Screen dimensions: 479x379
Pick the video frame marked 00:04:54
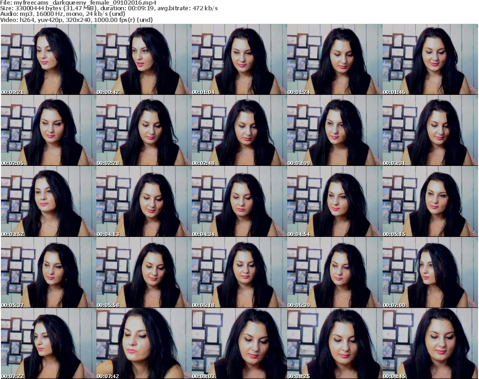[334, 201]
